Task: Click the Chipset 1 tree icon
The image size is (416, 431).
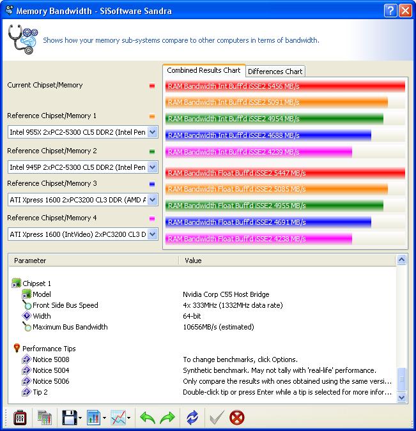Action: tap(16, 283)
